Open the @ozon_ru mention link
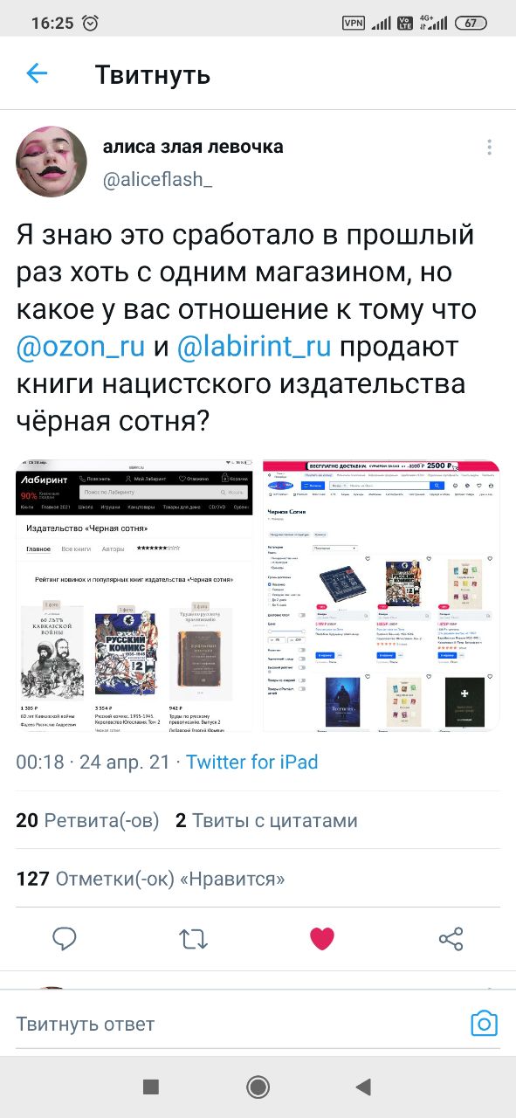The width and height of the screenshot is (516, 1118). pos(80,347)
